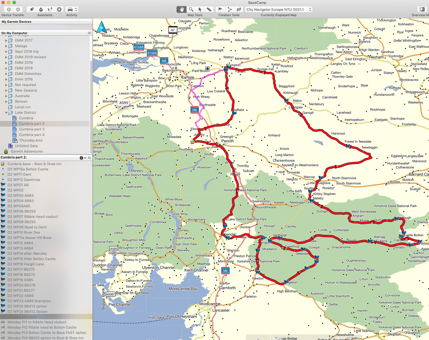Select Monday Pt4 B6413 option route
Image resolution: width=429 pixels, height=340 pixels.
45,338
